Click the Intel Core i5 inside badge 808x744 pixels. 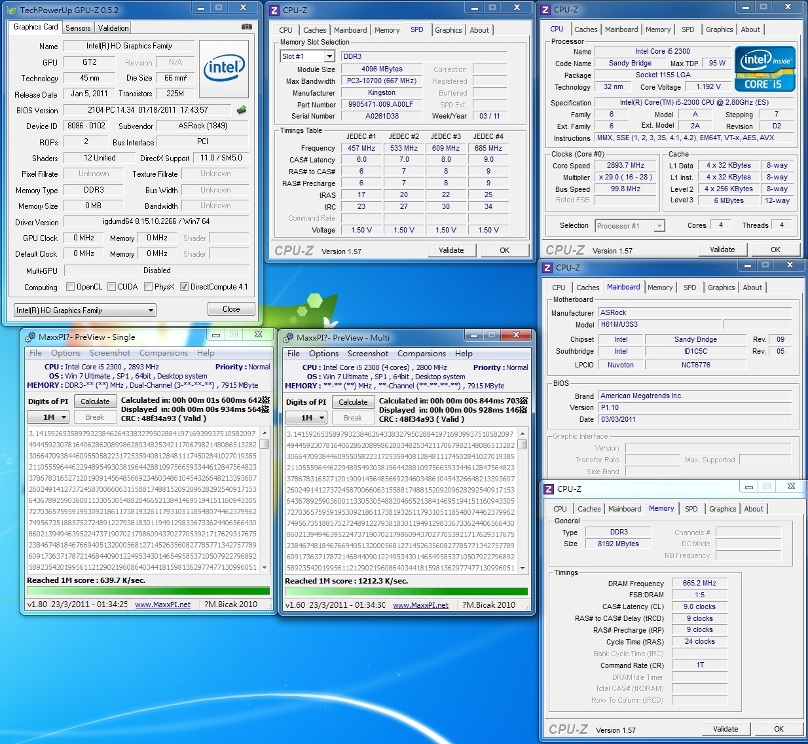[765, 68]
